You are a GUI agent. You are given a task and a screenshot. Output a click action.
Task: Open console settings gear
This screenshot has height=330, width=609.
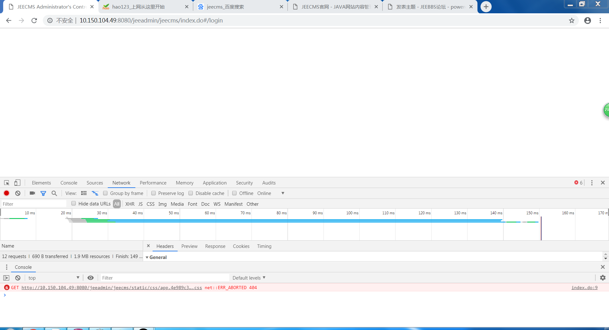pos(603,278)
